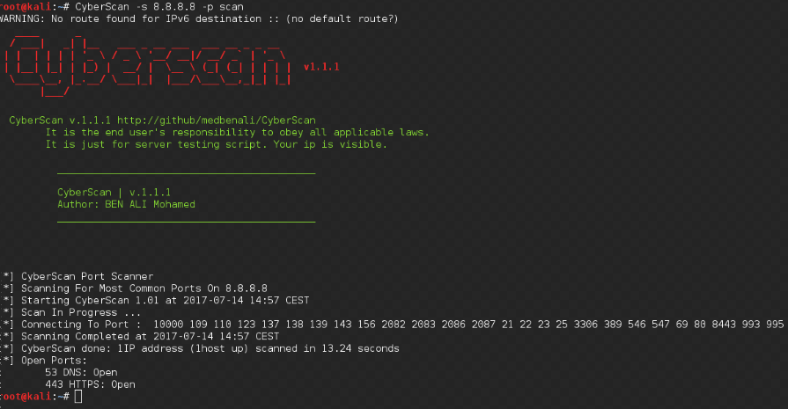
Task: Click the 'obey all applicable laws' line
Action: pos(237,133)
